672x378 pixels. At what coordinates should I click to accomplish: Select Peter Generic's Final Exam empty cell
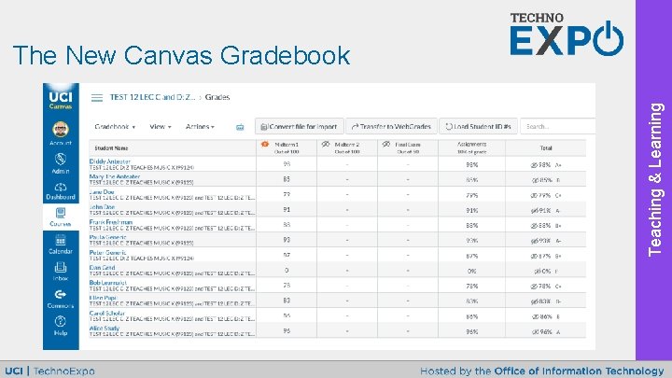tap(408, 256)
